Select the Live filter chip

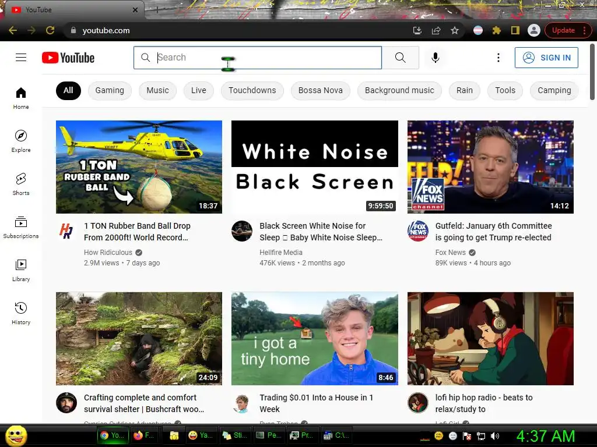[199, 90]
